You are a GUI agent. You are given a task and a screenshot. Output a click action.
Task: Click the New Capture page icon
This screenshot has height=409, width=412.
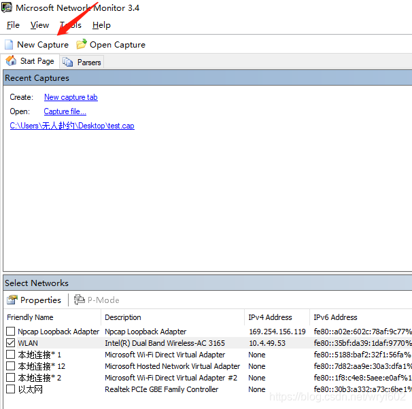(9, 45)
